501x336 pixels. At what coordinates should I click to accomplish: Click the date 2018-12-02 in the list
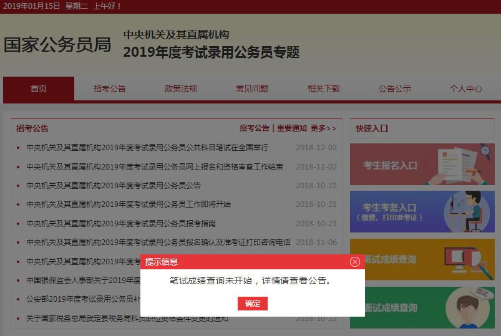pos(316,148)
